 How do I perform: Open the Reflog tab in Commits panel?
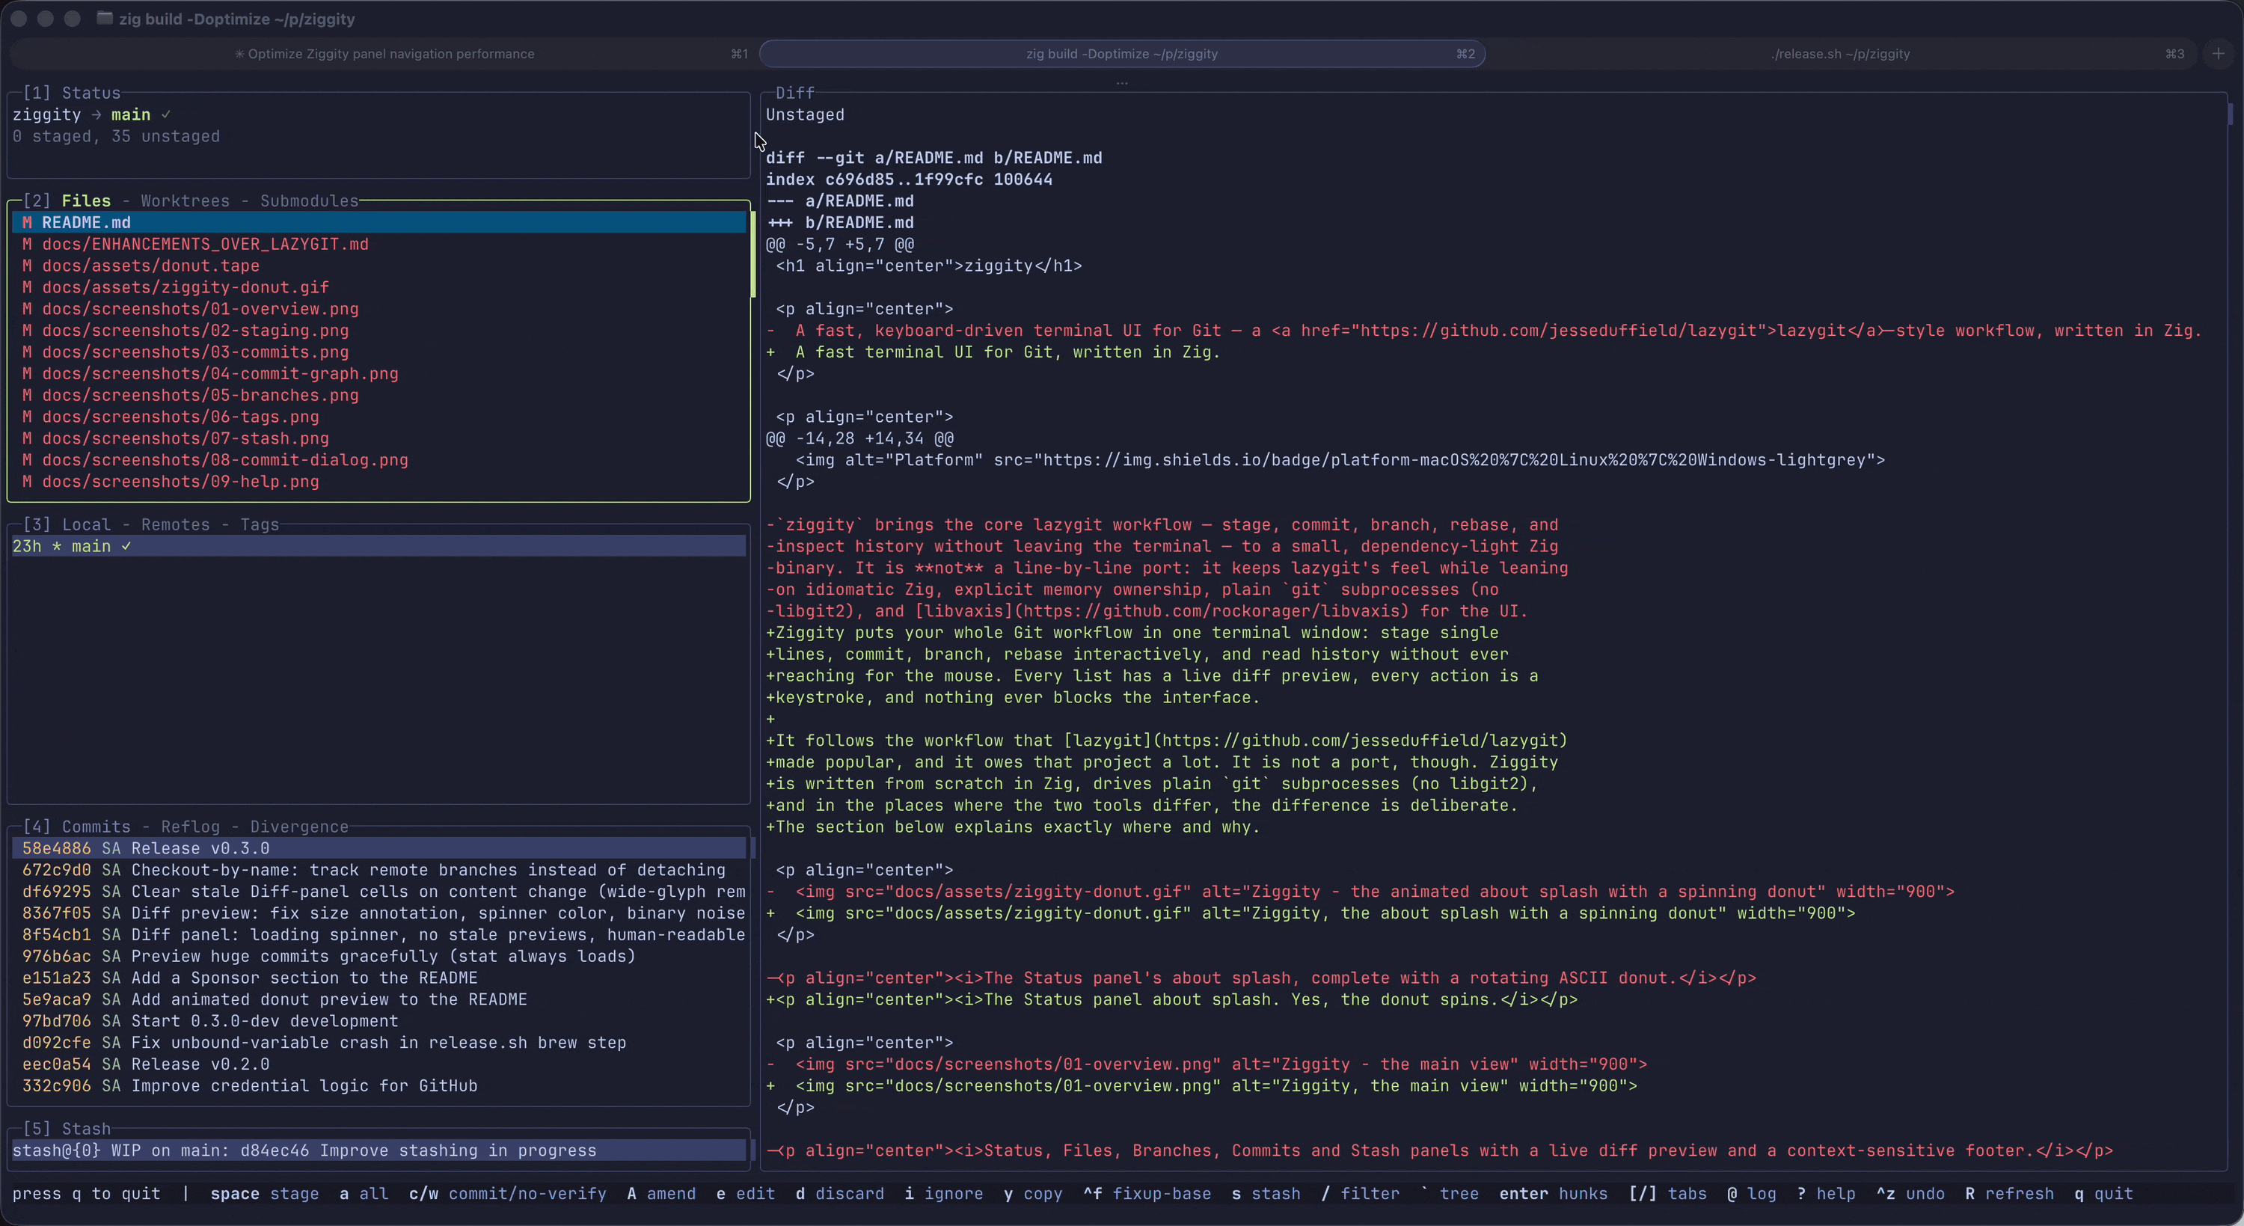point(190,826)
